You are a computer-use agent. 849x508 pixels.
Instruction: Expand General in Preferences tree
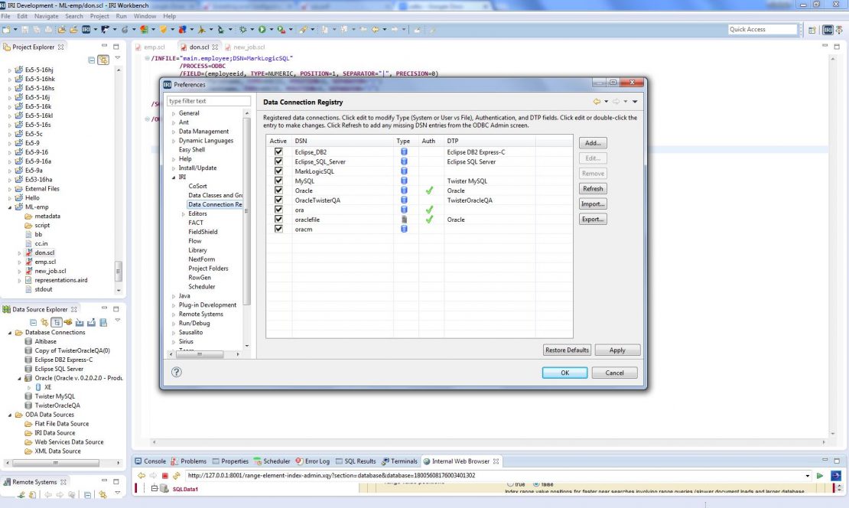[174, 114]
